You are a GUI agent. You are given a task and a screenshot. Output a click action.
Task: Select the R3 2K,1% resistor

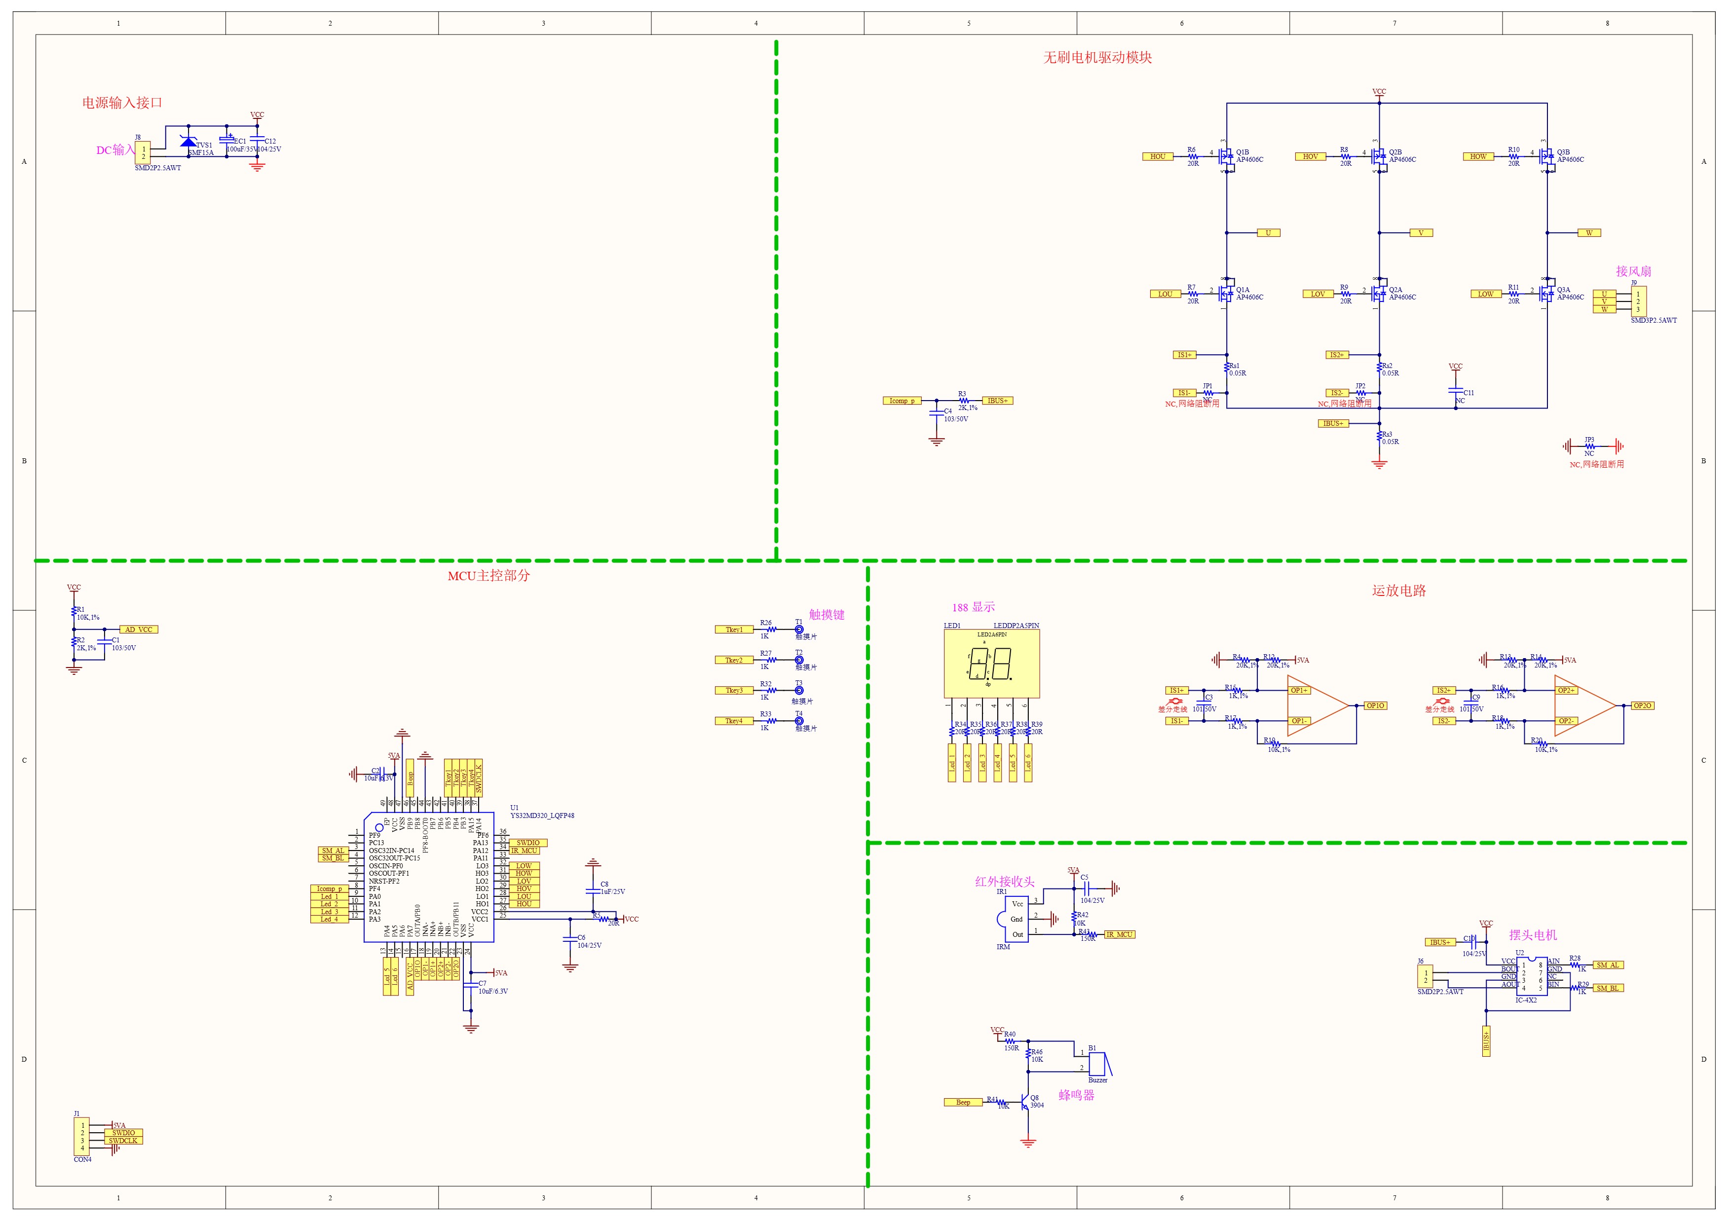click(x=964, y=401)
